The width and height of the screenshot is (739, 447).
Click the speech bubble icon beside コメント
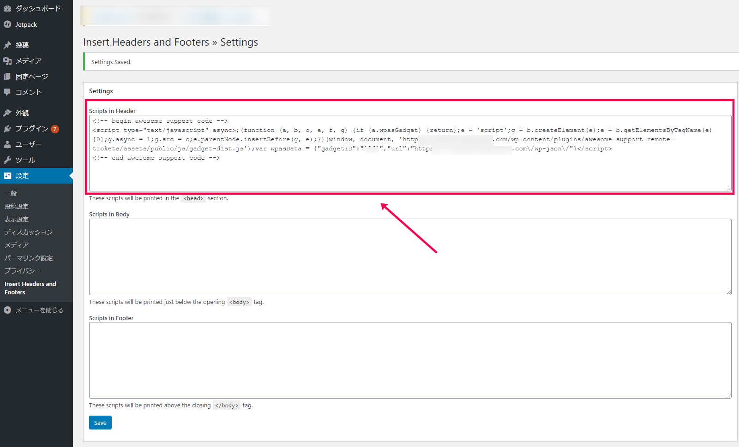[x=7, y=92]
